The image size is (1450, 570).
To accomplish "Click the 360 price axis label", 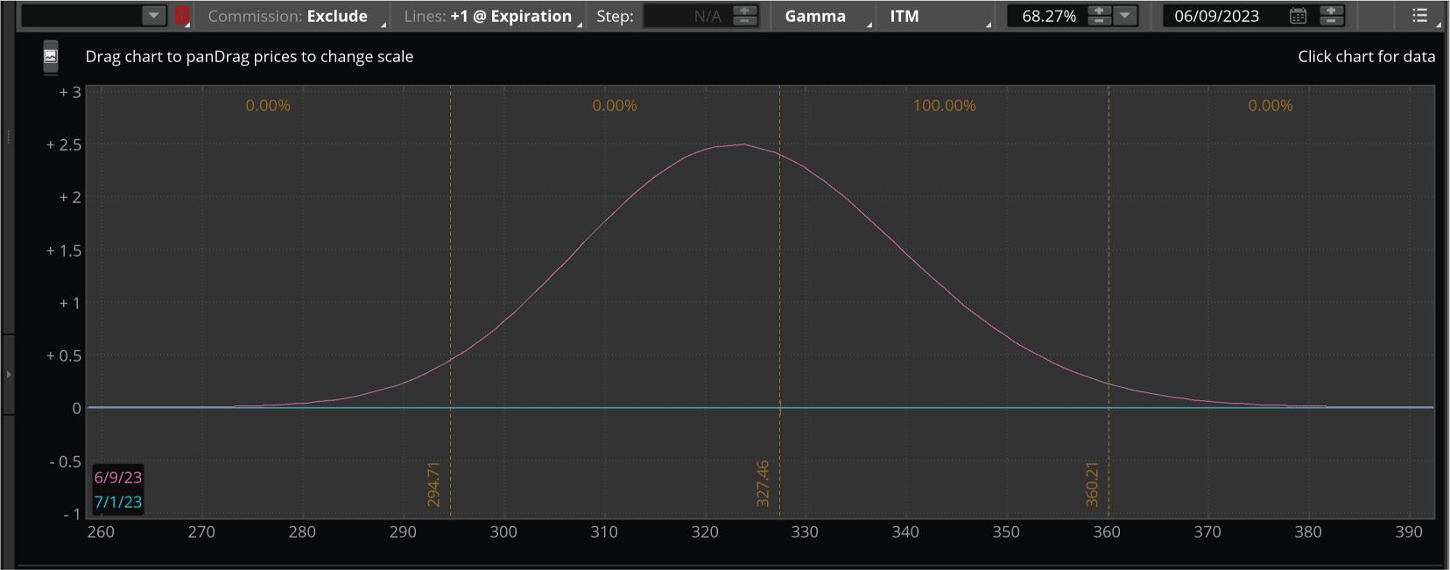I will 1107,531.
